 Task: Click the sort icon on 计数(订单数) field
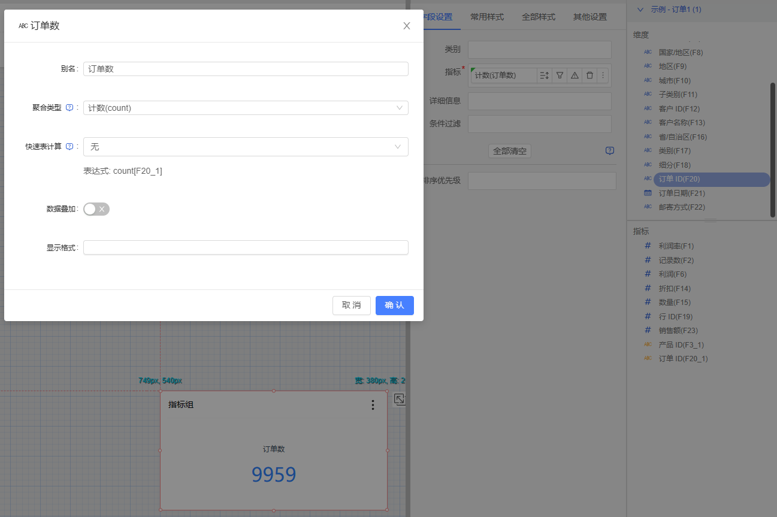[544, 75]
